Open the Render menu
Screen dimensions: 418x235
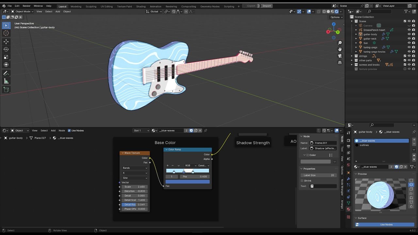point(26,6)
